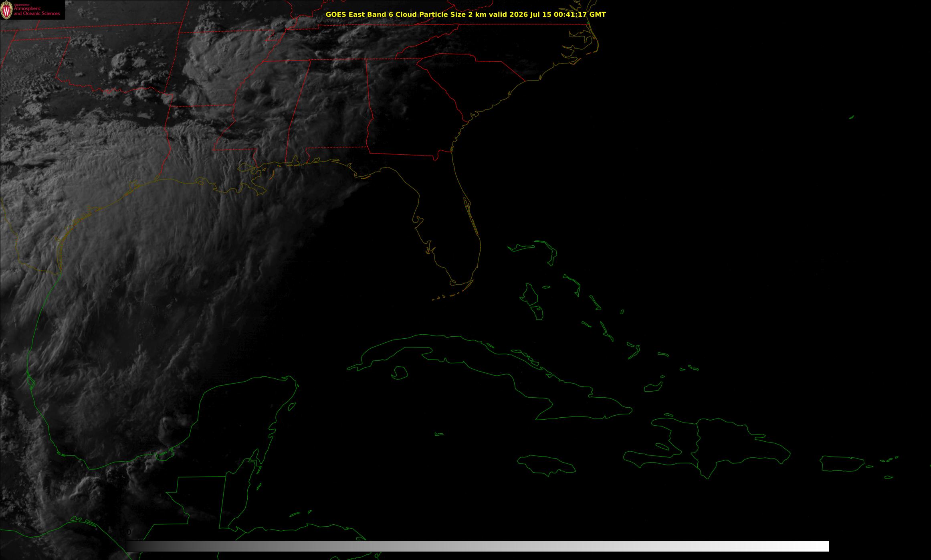Click the 0 label above the color bar
The height and width of the screenshot is (560, 931).
[129, 532]
